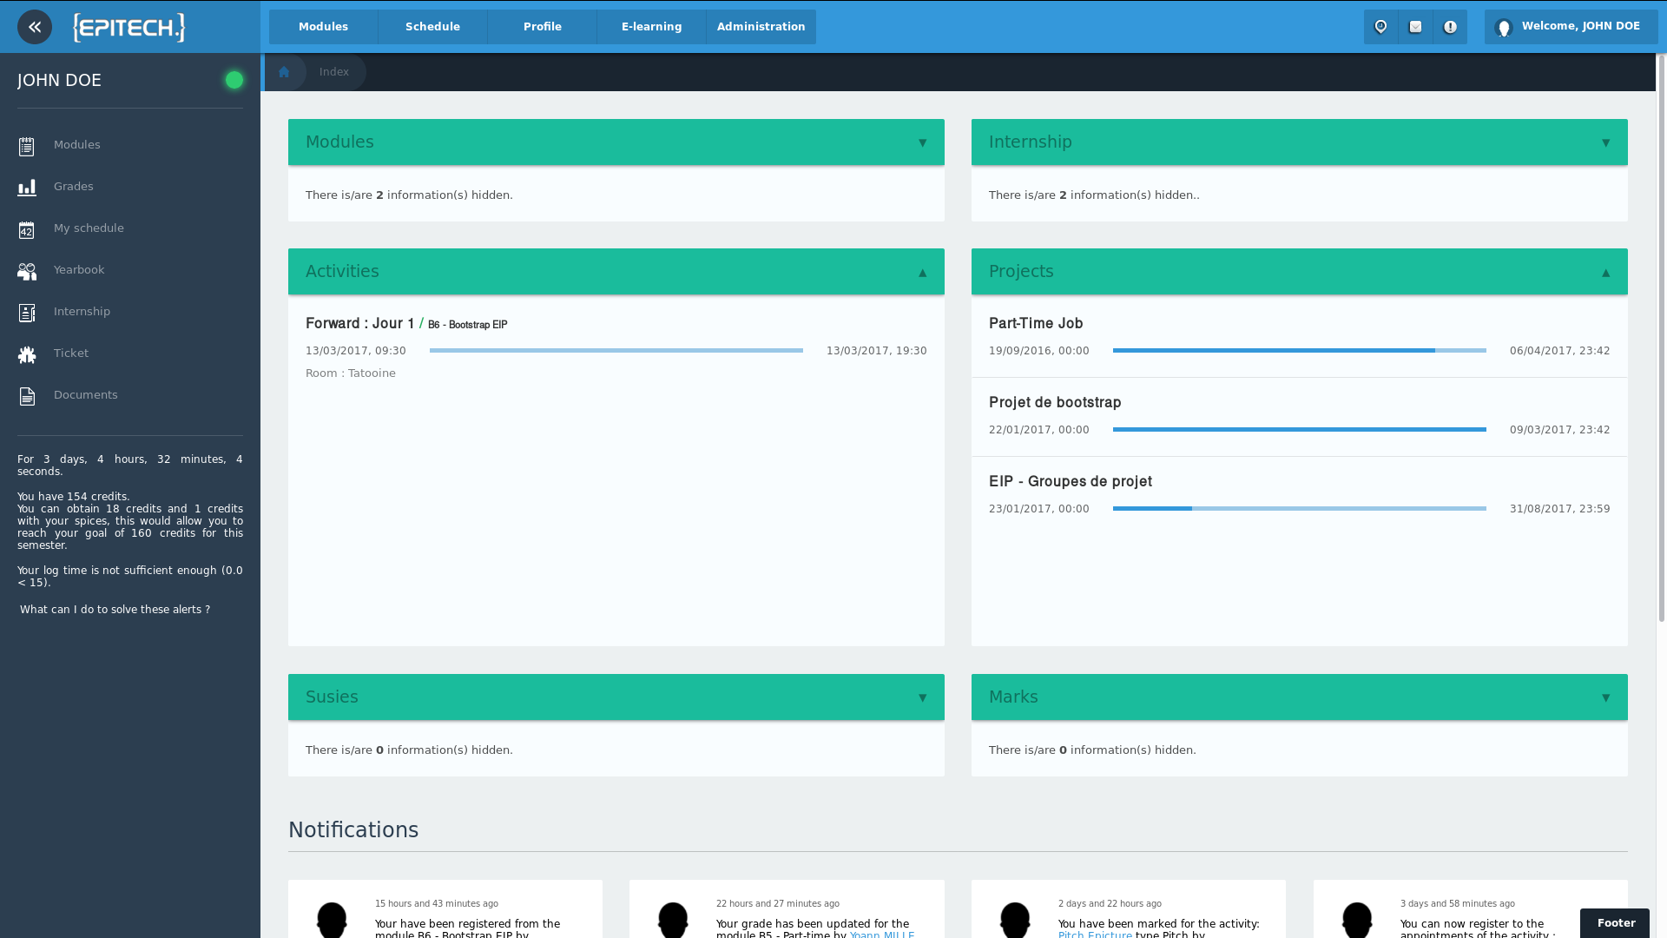The image size is (1667, 938).
Task: Open the Internship document icon in sidebar
Action: [27, 311]
